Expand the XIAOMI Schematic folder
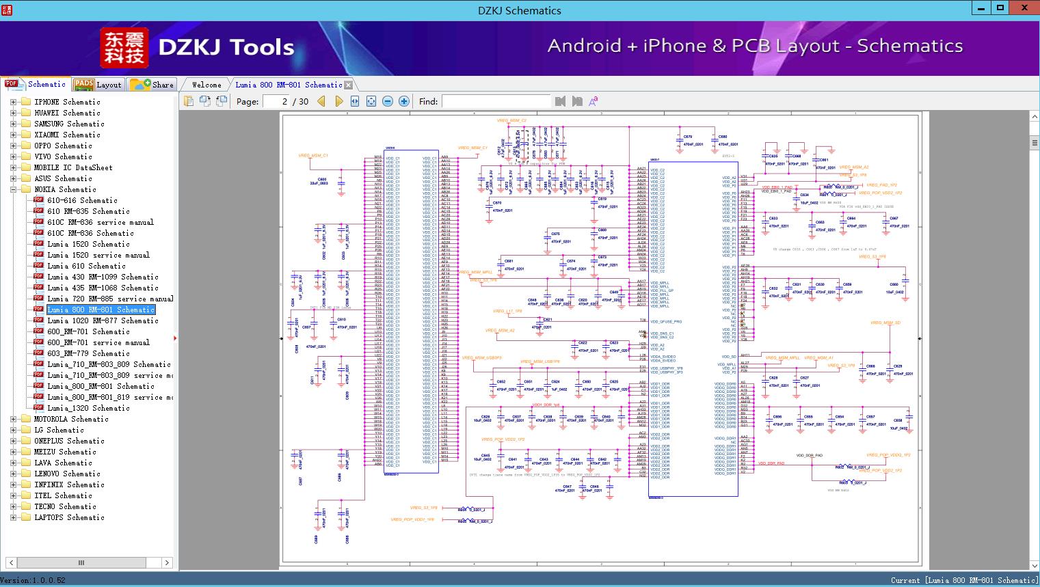The image size is (1040, 587). point(13,135)
